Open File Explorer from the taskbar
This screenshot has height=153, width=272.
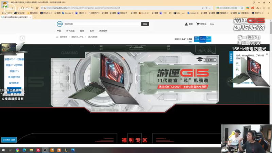click(x=31, y=150)
